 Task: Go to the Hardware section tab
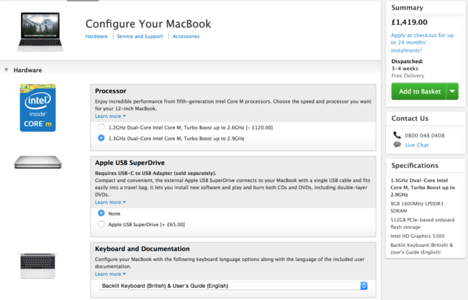tap(96, 36)
